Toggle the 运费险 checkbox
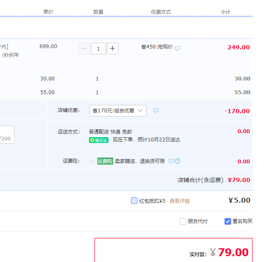The height and width of the screenshot is (262, 268). (92, 161)
